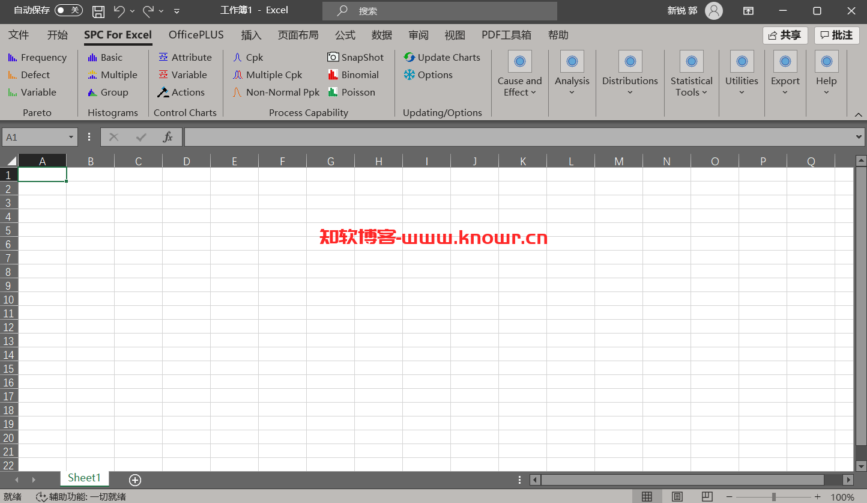
Task: Undo the last action
Action: (x=119, y=10)
